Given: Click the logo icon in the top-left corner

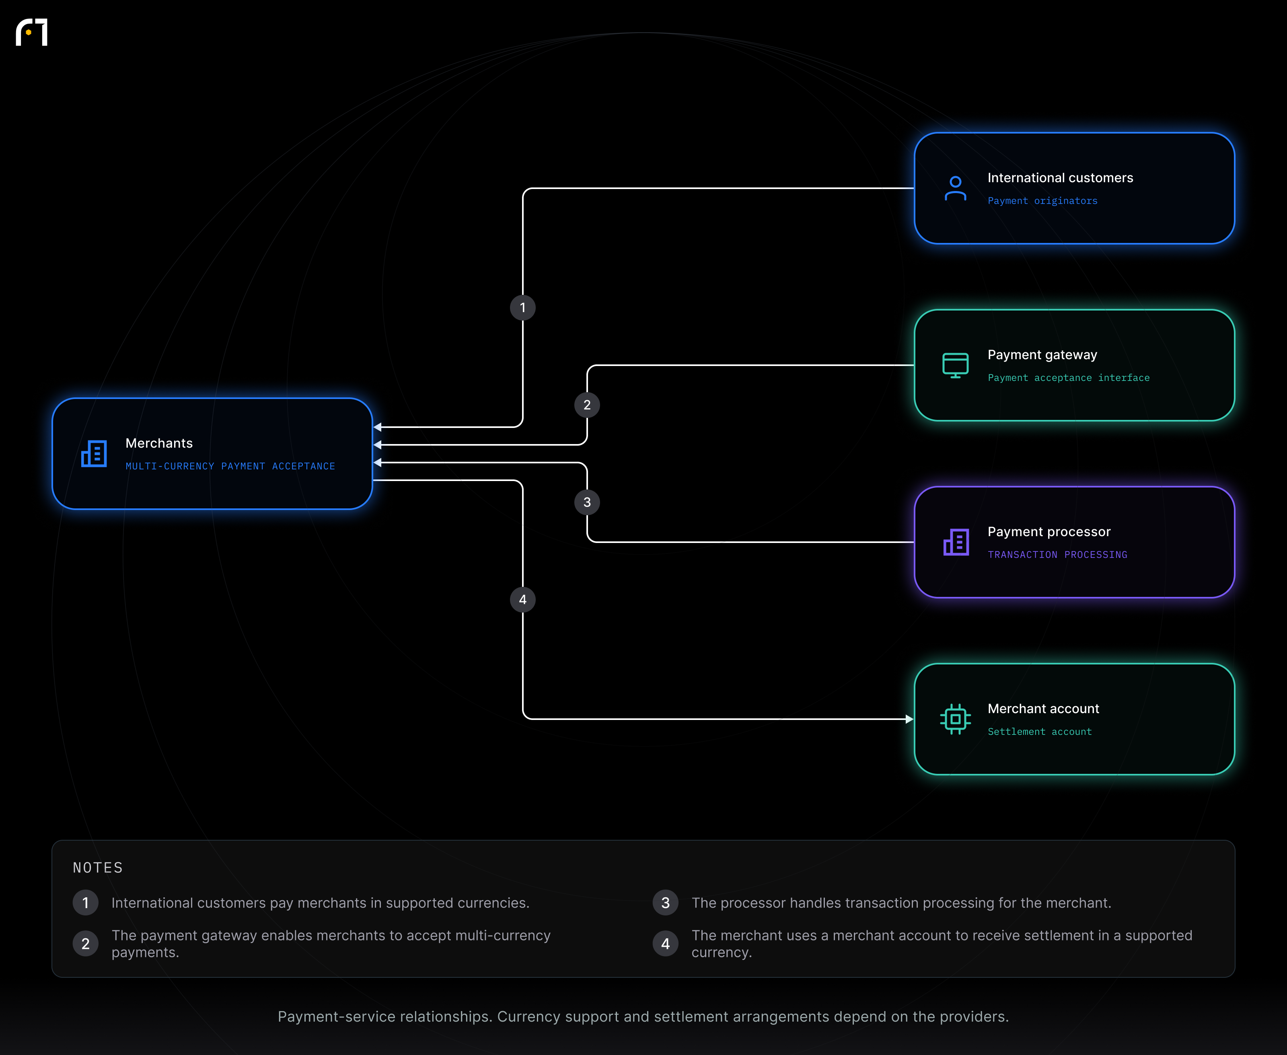Looking at the screenshot, I should (x=32, y=32).
